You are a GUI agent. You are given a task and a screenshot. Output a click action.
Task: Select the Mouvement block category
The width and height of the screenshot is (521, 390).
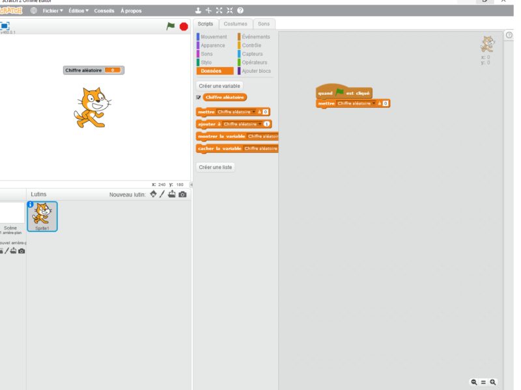point(214,37)
